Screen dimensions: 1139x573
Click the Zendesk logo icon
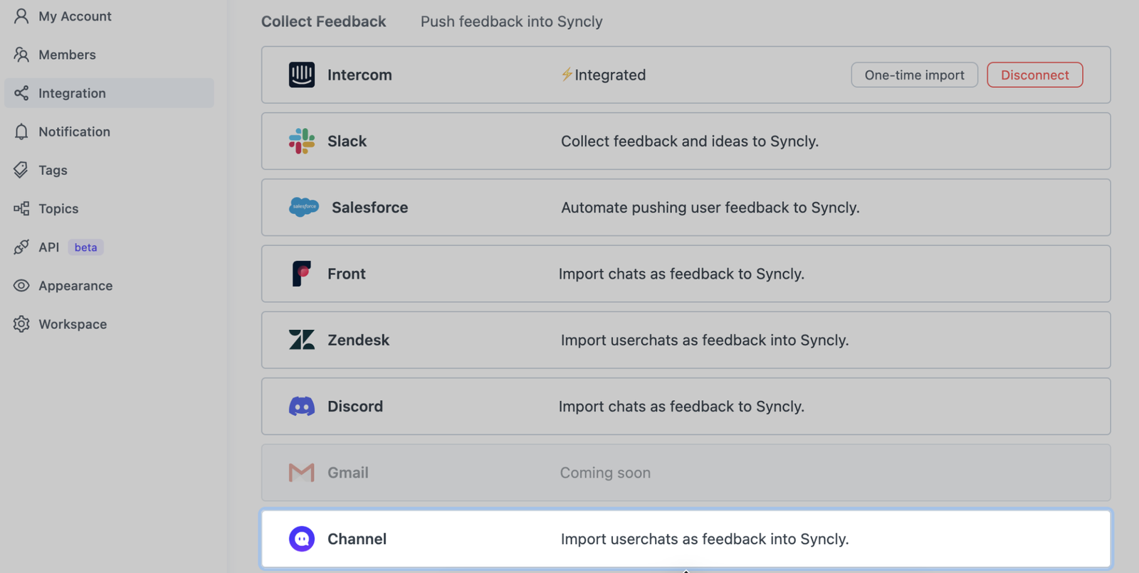point(302,340)
